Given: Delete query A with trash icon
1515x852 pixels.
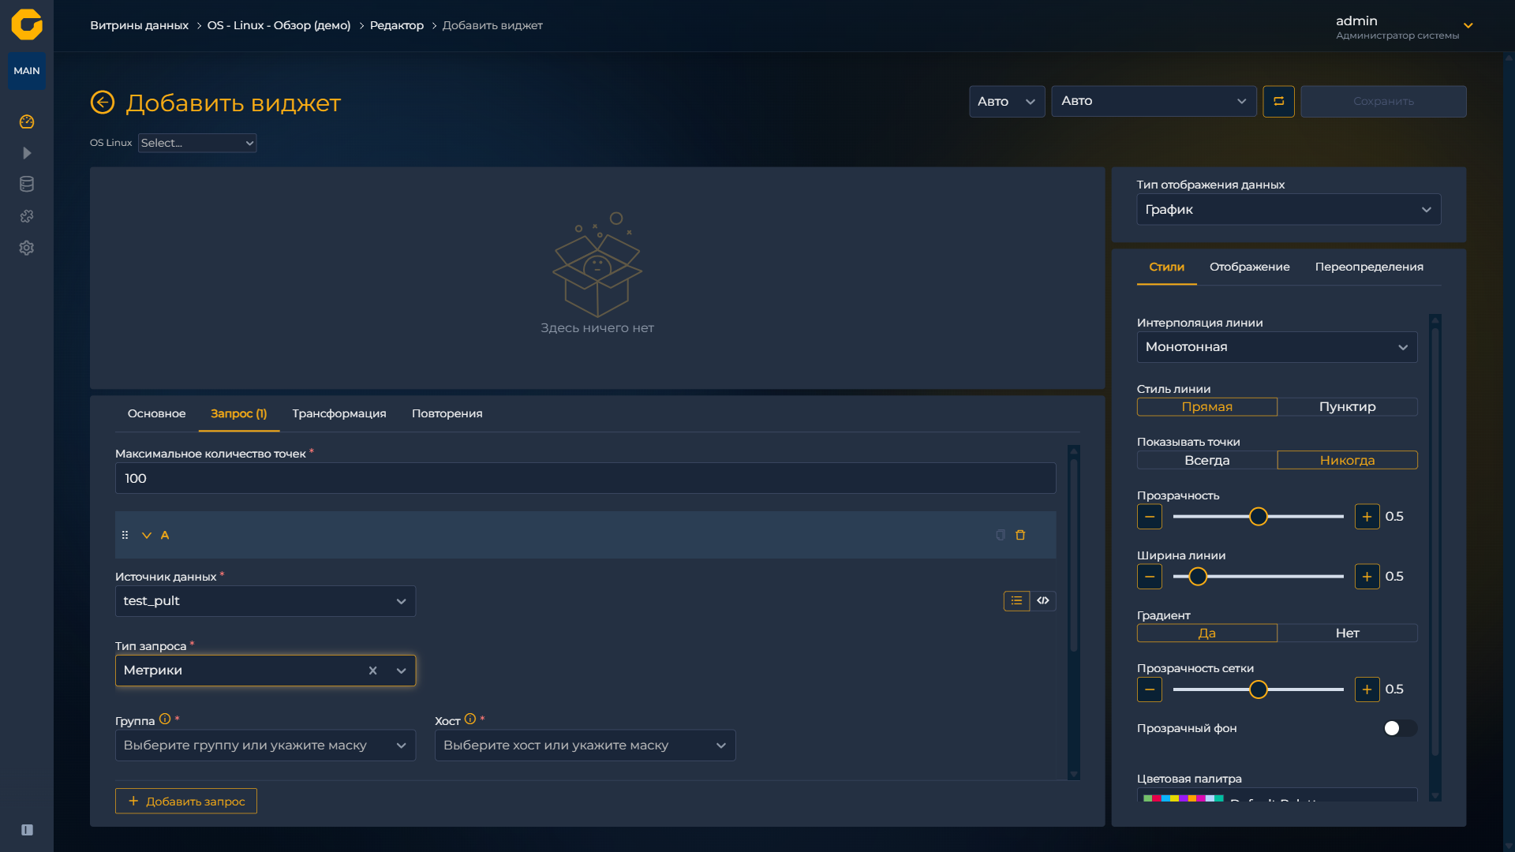Looking at the screenshot, I should tap(1020, 535).
